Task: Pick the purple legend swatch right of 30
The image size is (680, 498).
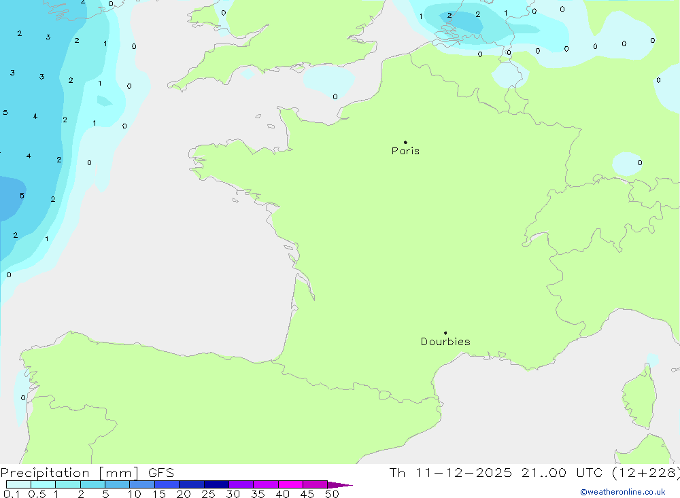Action: tap(241, 484)
